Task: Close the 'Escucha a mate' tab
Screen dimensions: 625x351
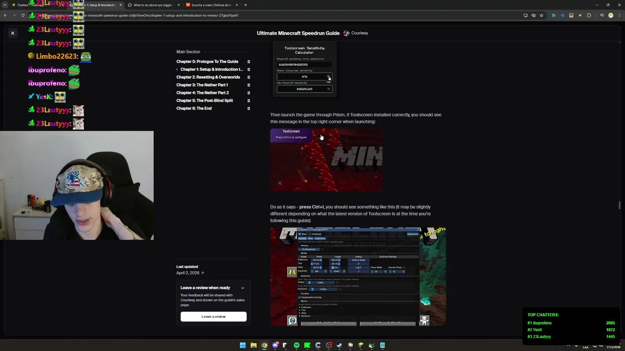Action: 237,5
